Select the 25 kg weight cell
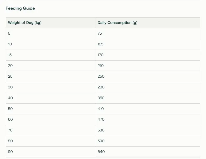Viewport: 206px width, 159px height. tap(50, 77)
